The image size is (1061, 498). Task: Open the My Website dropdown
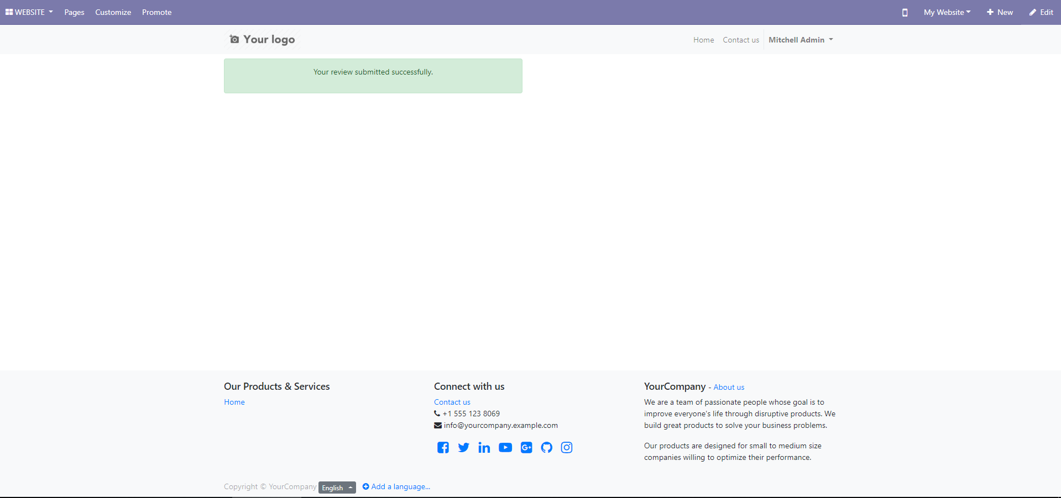tap(947, 12)
